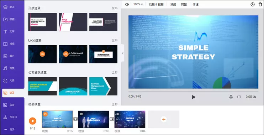Image resolution: width=264 pixels, height=135 pixels.
Task: Open the 更多 more options in sidebar
Action: (9, 129)
